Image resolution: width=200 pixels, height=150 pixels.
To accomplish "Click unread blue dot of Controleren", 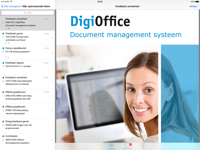I will pyautogui.click(x=3, y=136).
